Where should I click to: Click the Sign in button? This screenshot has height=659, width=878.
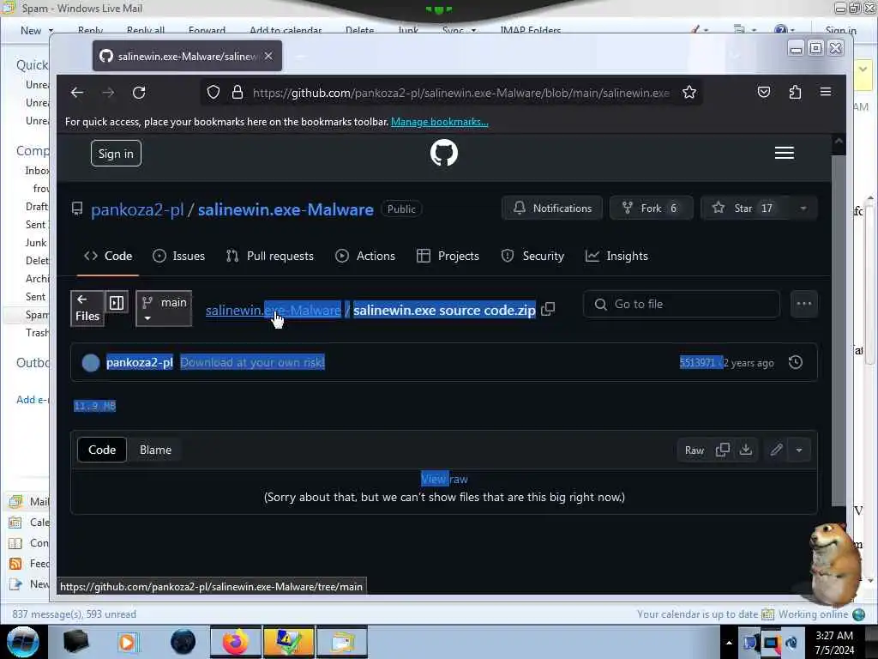[116, 154]
